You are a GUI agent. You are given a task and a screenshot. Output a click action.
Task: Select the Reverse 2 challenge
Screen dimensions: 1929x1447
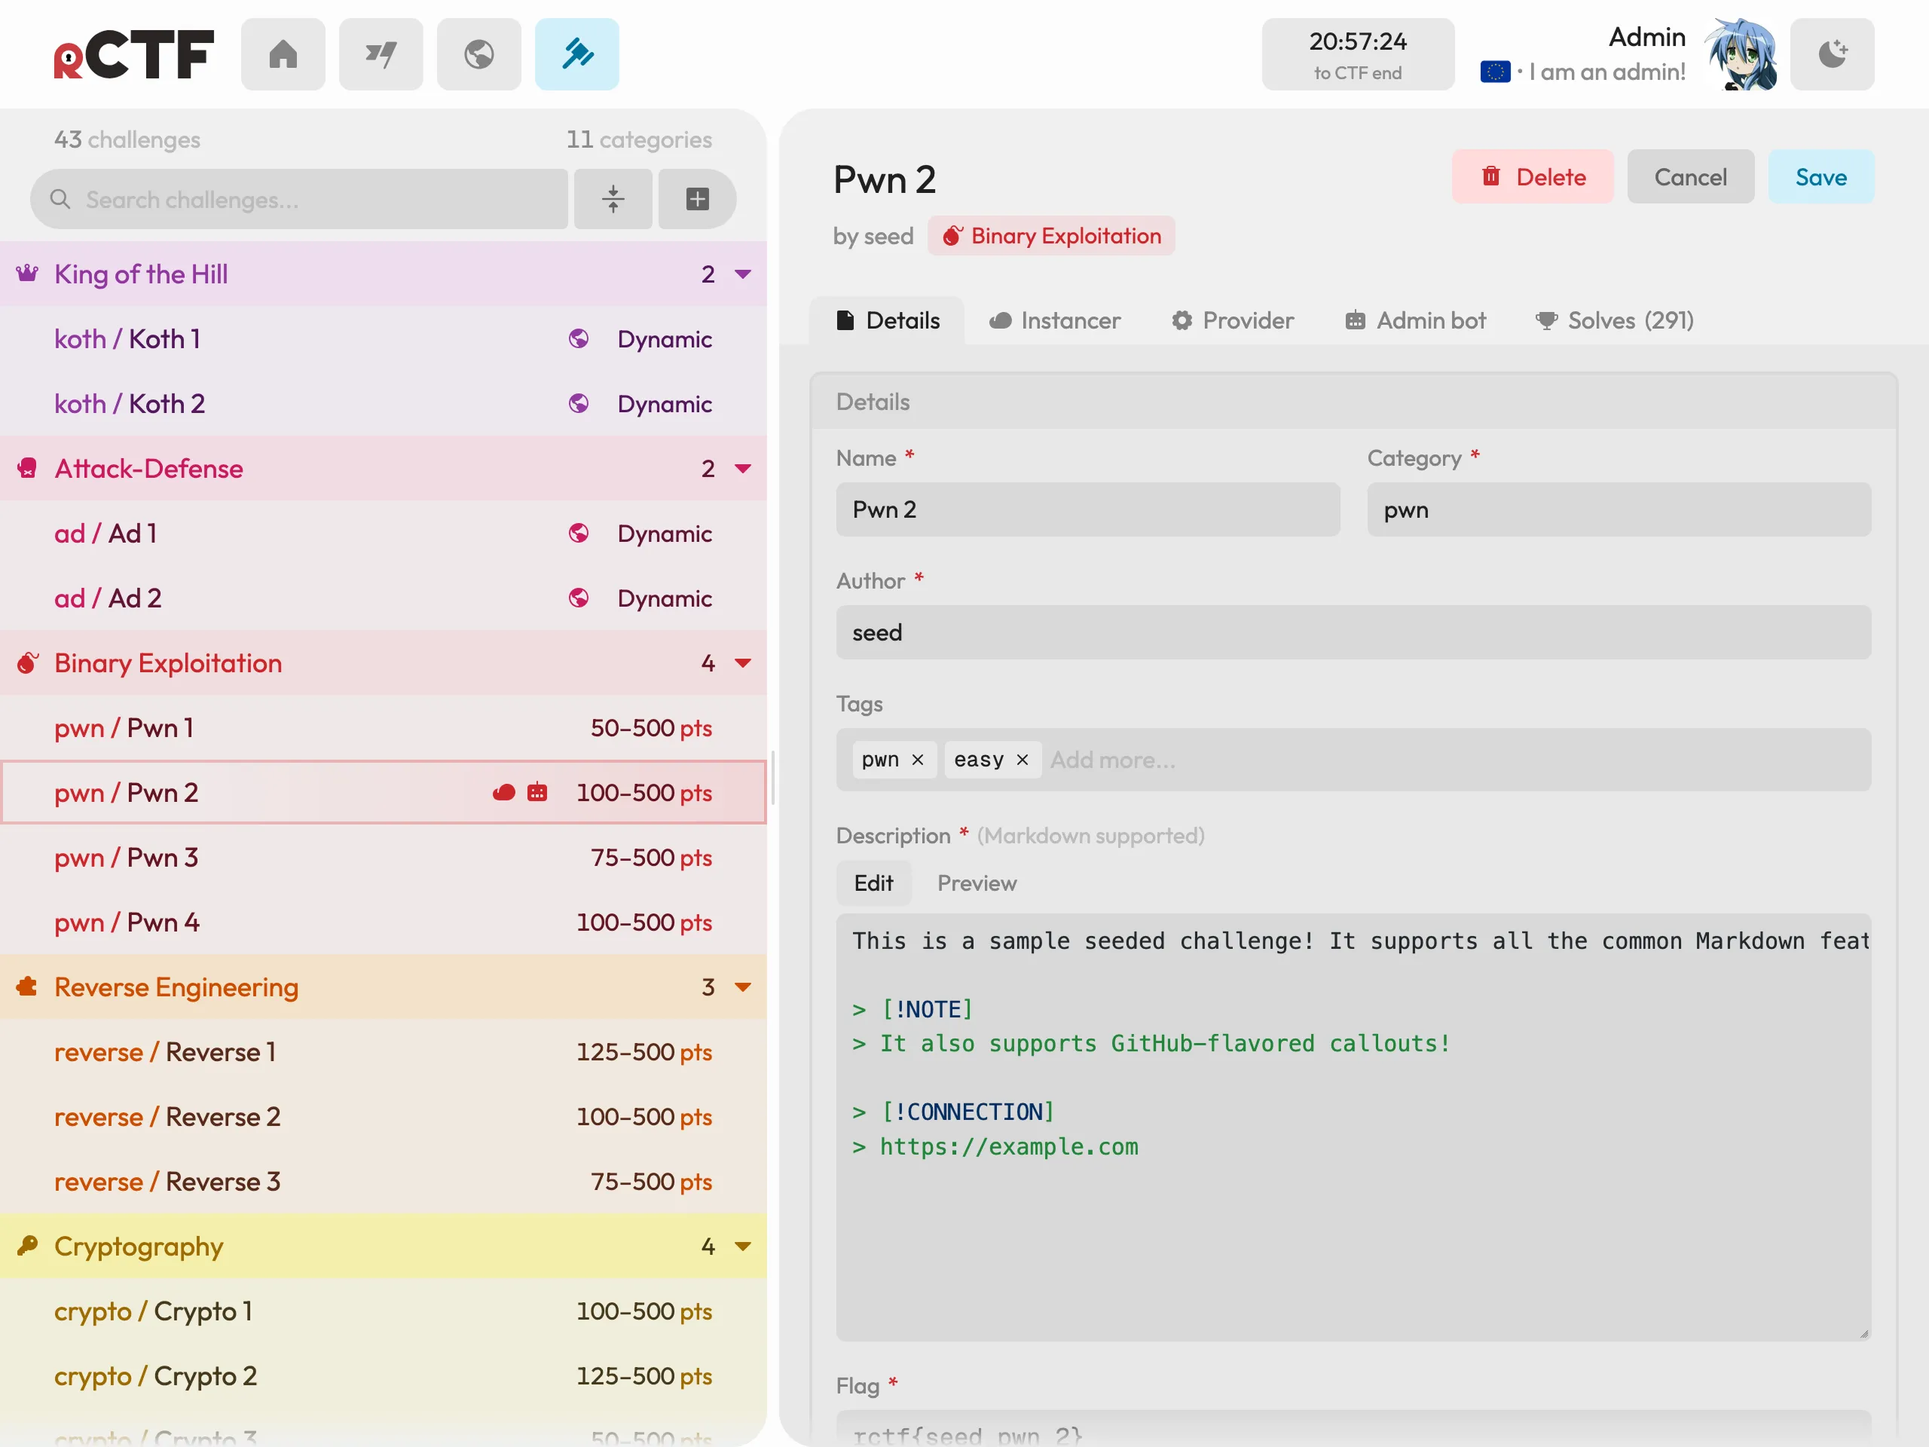coord(384,1116)
